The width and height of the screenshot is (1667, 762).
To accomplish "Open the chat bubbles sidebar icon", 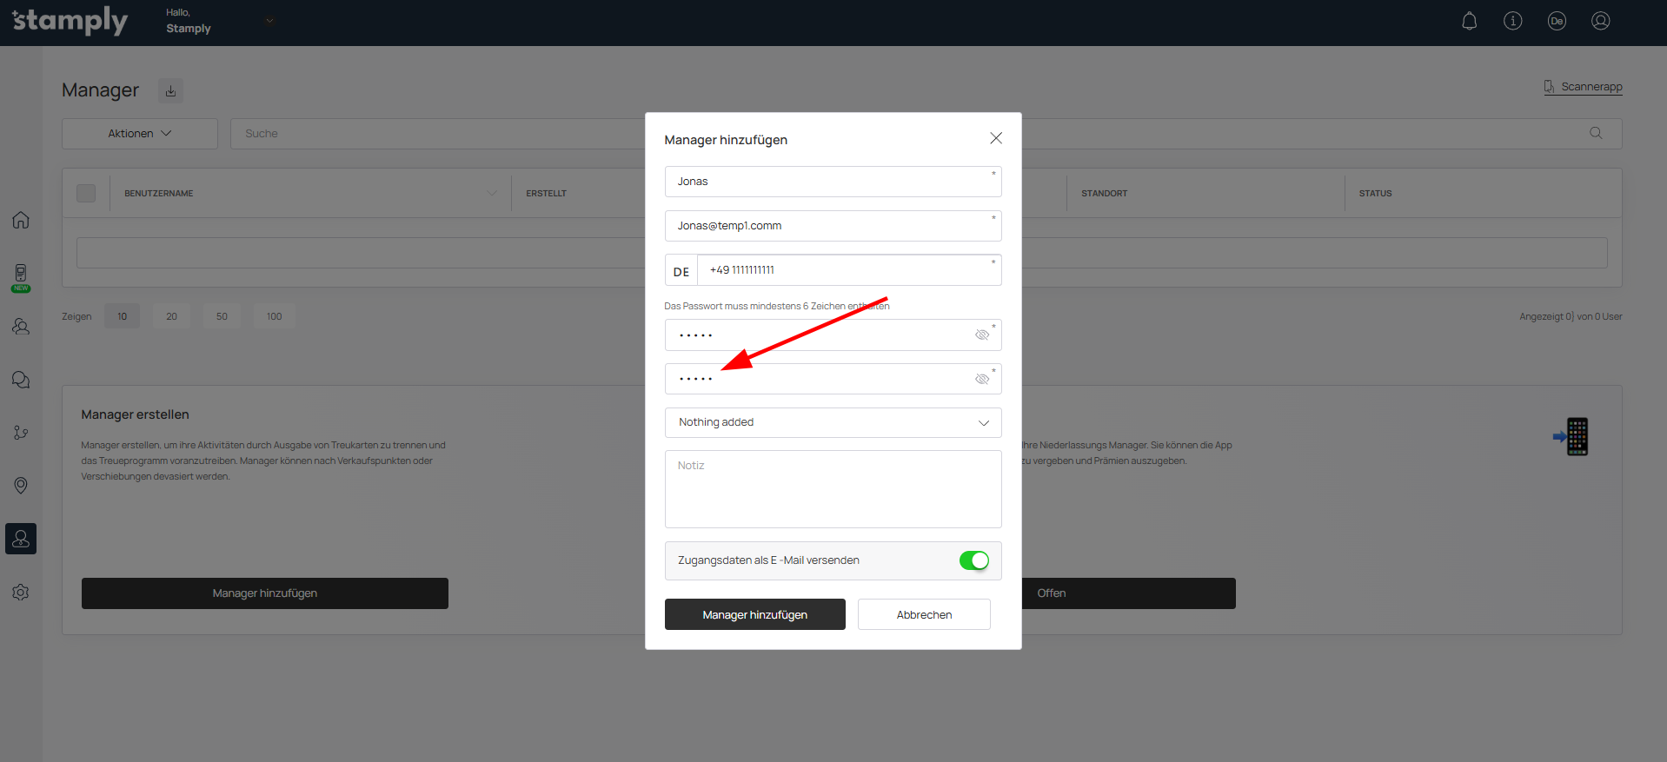I will [21, 380].
